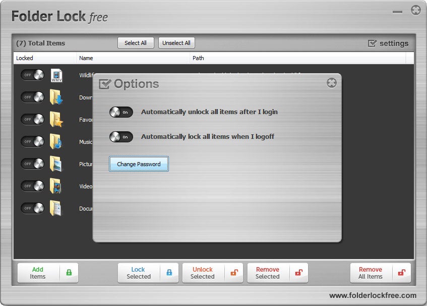Viewport: 427px width, 306px height.
Task: Disable automatic unlock after login switch
Action: [121, 112]
